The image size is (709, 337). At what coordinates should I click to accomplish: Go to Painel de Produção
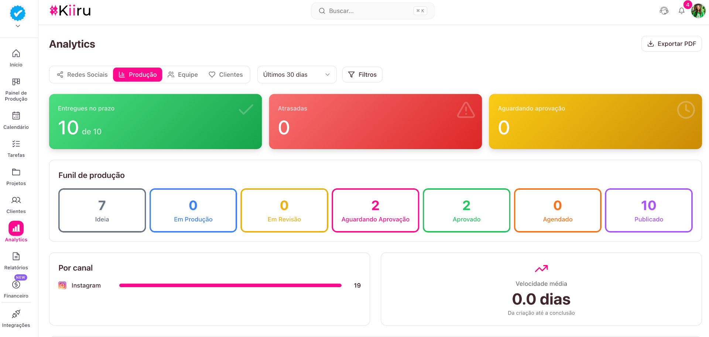click(x=16, y=90)
